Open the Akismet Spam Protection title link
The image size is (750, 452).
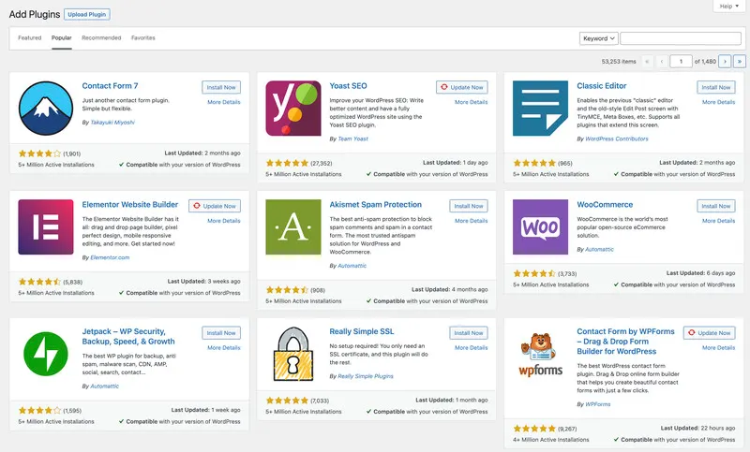(x=376, y=204)
